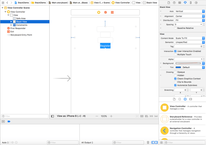
Task: Click the Background color well
Action: pos(188,63)
